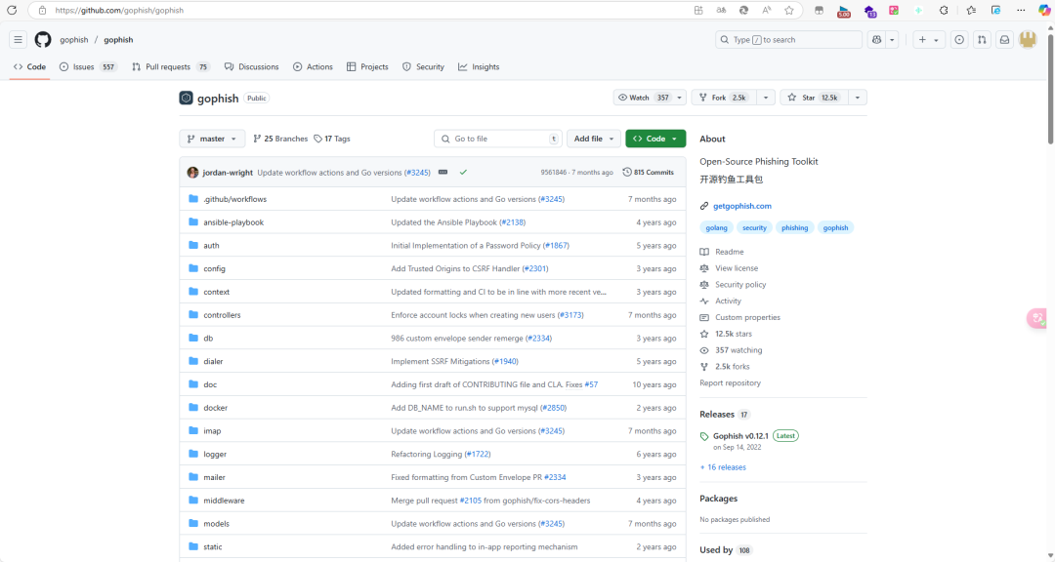
Task: Click the browser sidebar Copilot icon
Action: coord(1044,10)
